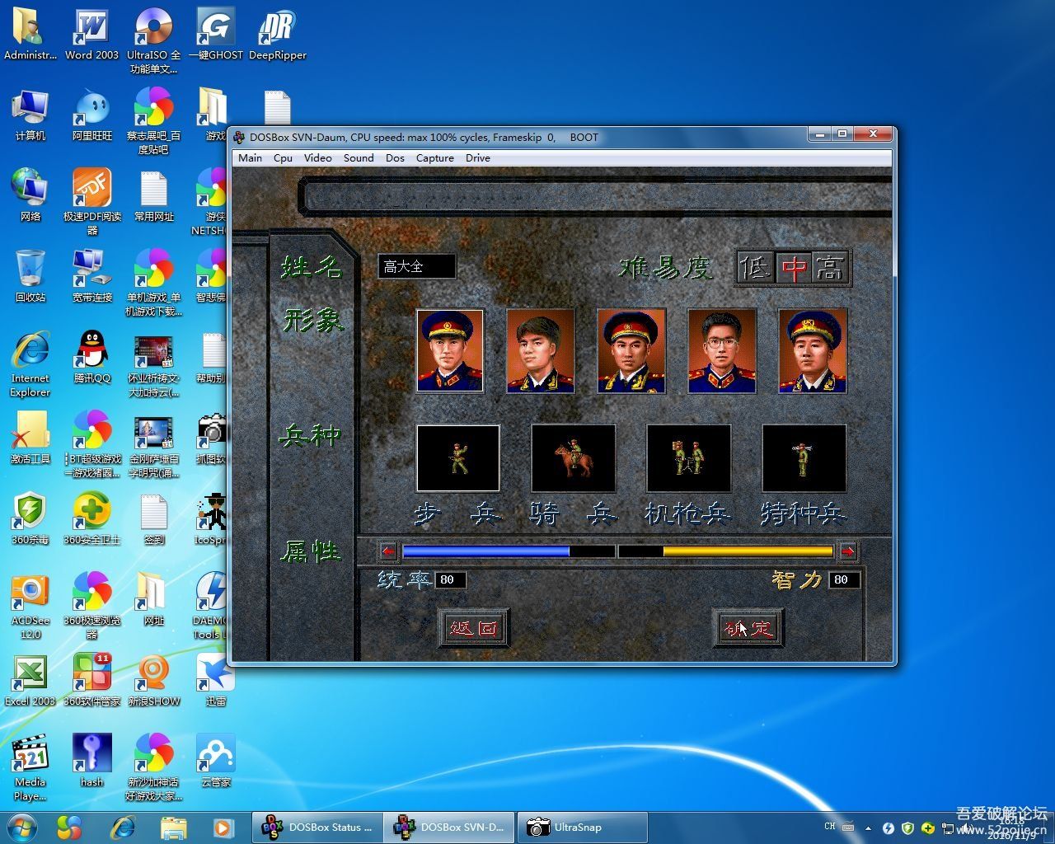Select the 云管家 desktop icon
The width and height of the screenshot is (1055, 844).
click(216, 762)
